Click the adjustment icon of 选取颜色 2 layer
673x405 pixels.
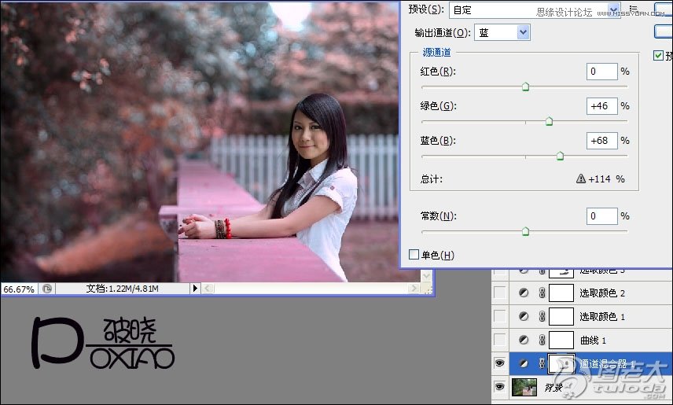click(524, 293)
